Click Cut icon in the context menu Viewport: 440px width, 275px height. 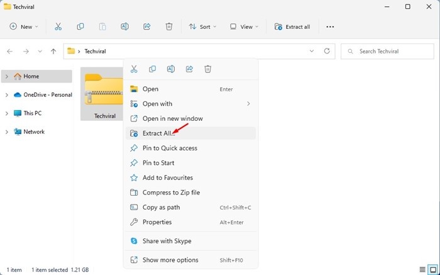[x=134, y=69]
